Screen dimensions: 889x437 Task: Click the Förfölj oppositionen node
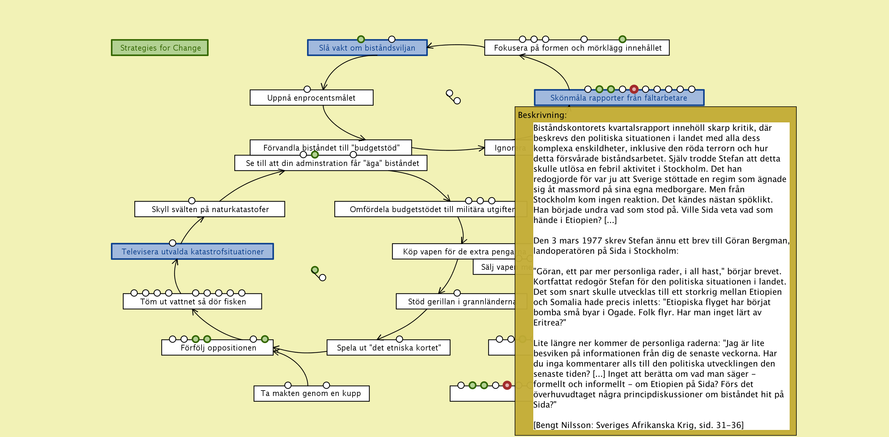pos(218,348)
